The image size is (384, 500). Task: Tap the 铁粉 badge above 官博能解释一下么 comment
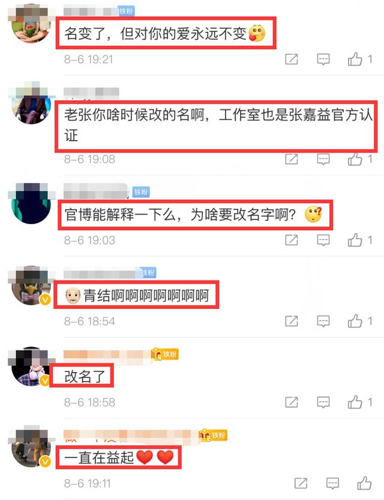click(141, 192)
